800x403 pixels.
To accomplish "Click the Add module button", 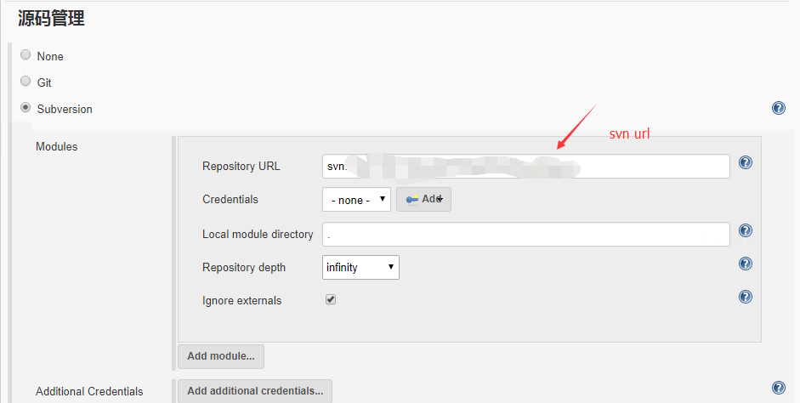I will (221, 356).
